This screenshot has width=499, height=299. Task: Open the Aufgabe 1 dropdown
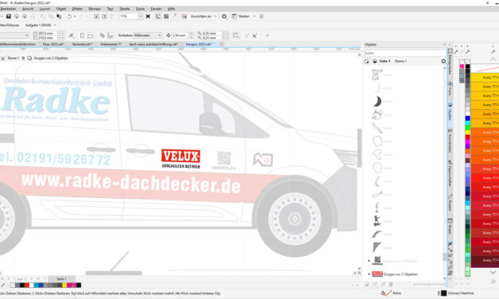pos(55,25)
